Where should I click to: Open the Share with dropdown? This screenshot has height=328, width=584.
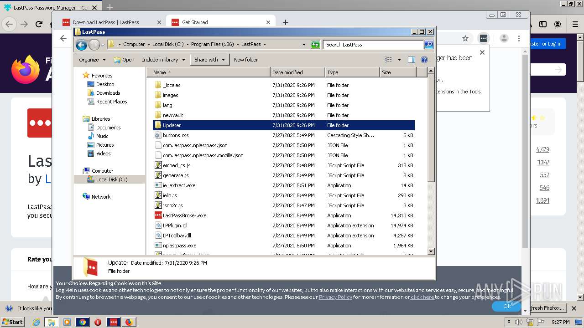210,60
